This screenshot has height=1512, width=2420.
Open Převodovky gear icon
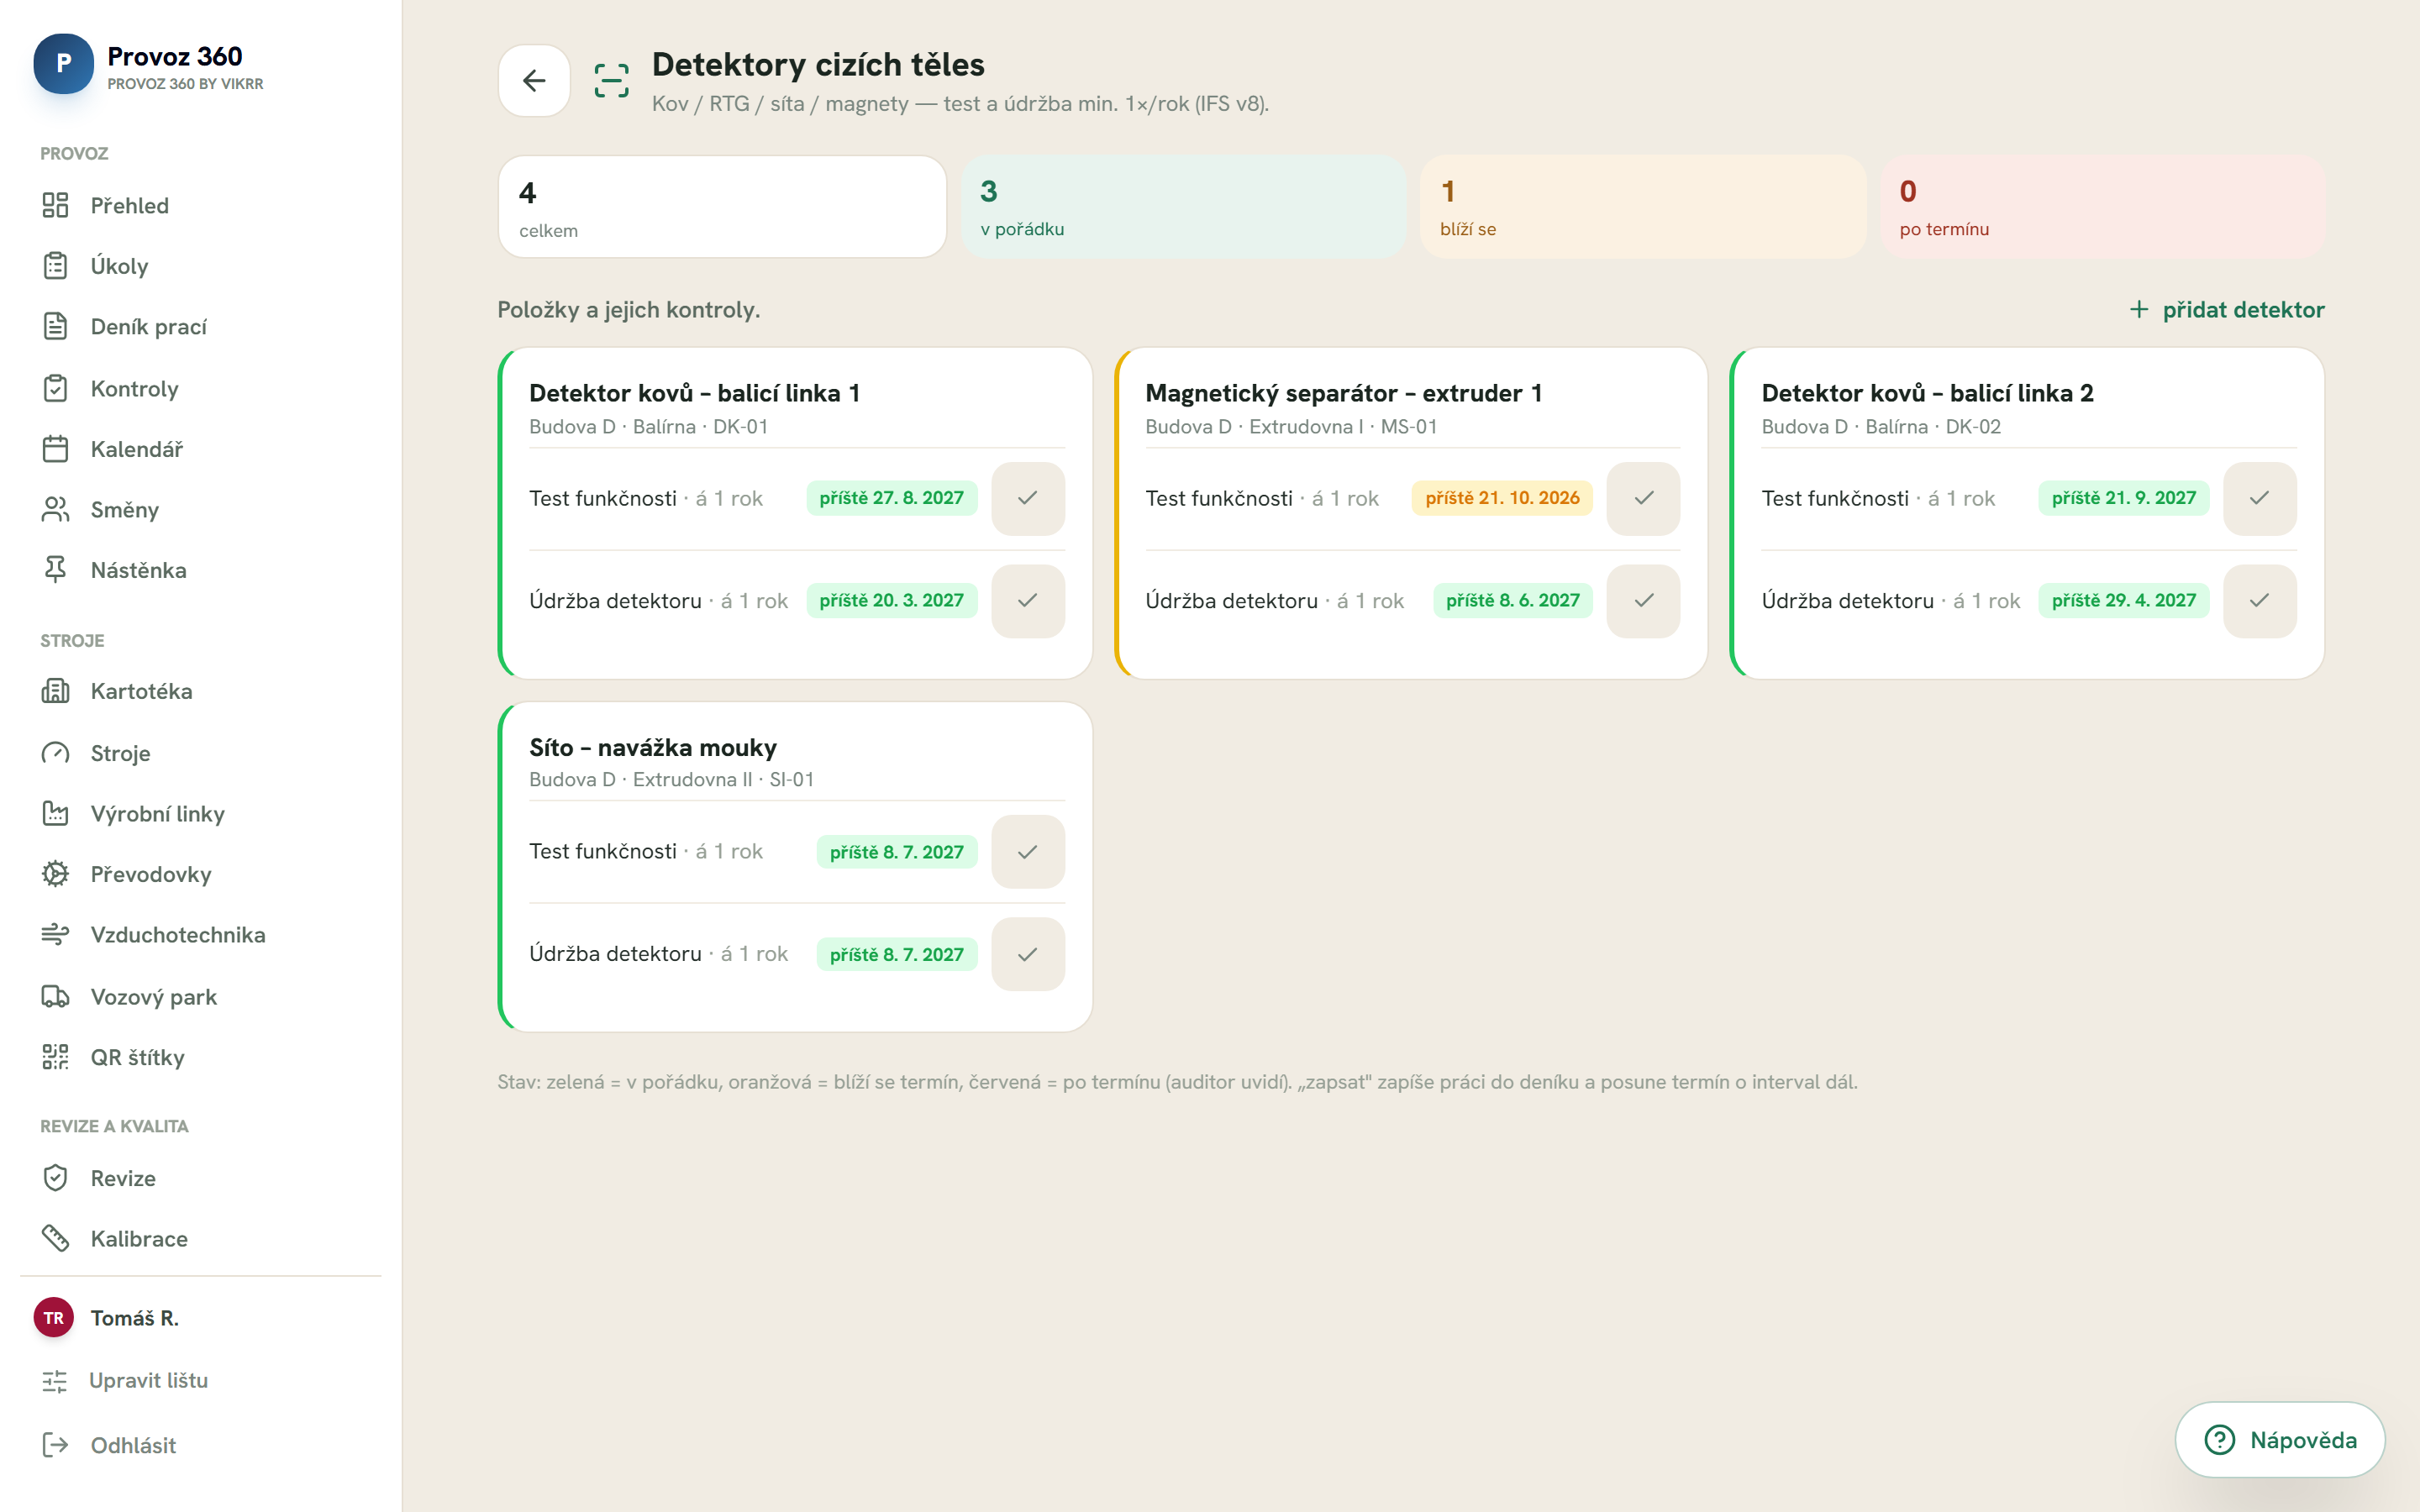(x=55, y=874)
